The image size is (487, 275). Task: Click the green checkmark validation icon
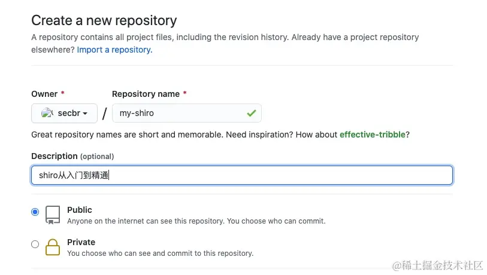tap(251, 113)
